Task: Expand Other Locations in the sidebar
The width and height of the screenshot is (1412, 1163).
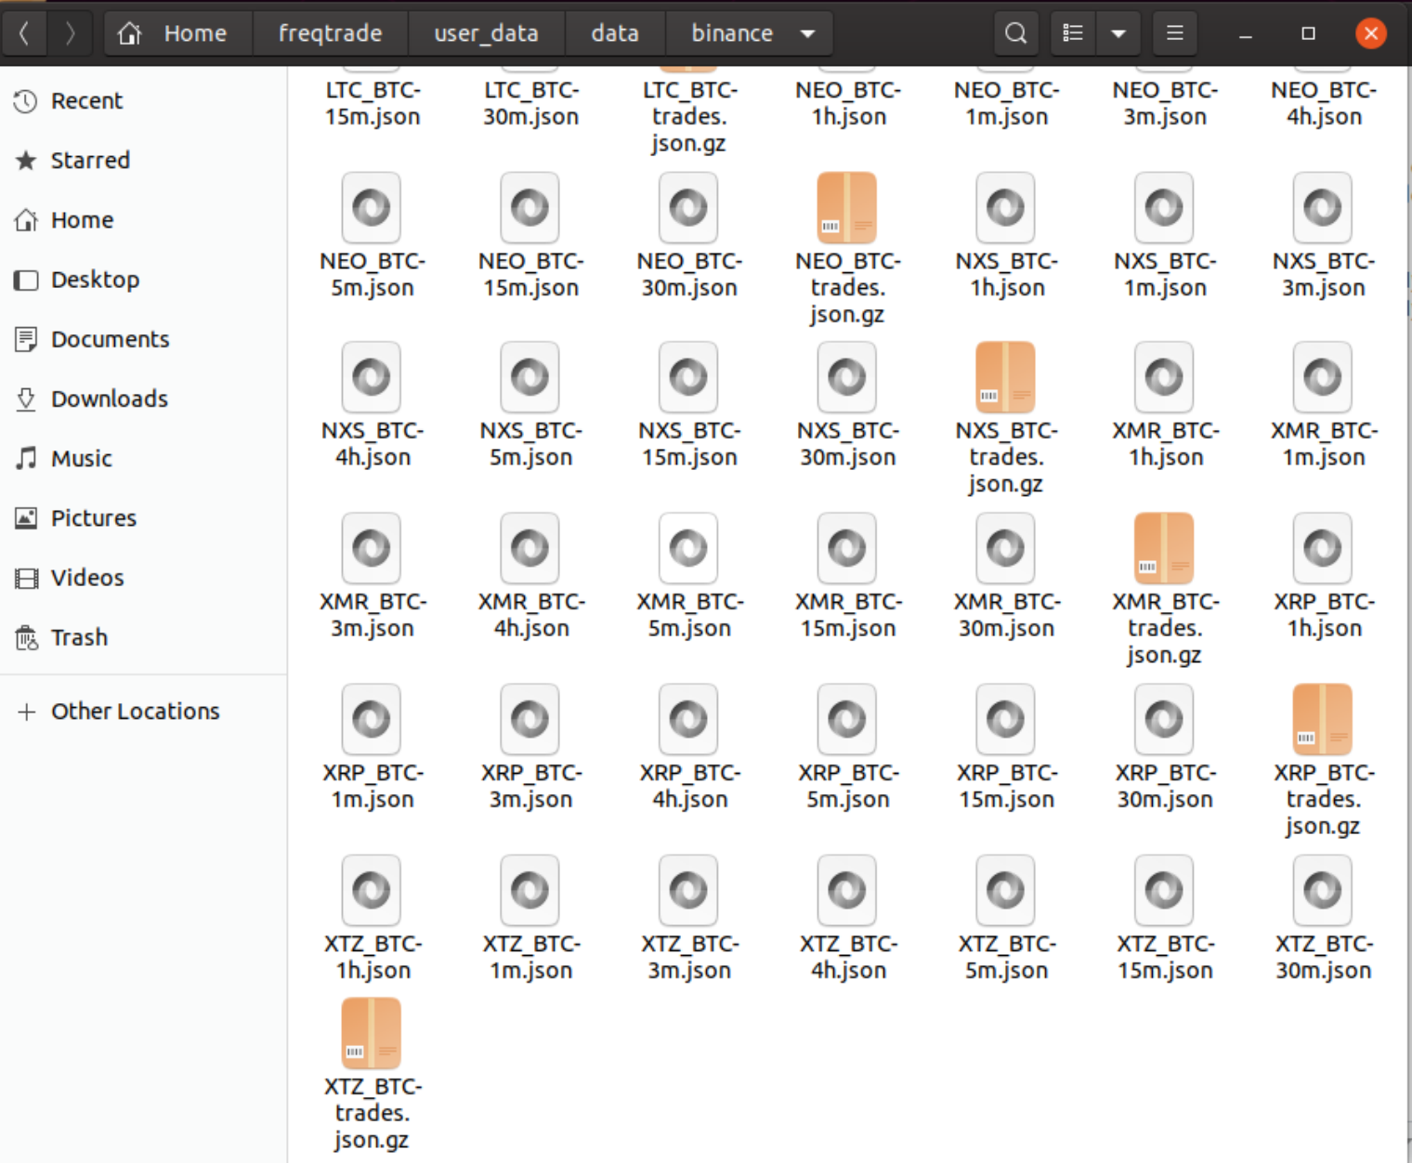Action: pyautogui.click(x=136, y=711)
